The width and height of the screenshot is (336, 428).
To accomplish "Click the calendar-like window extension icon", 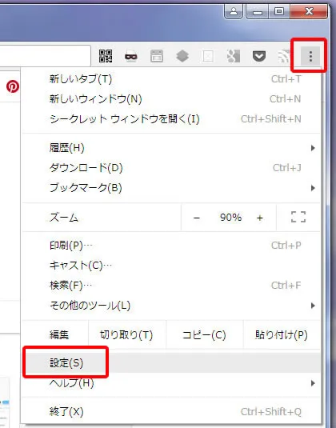I will click(157, 56).
